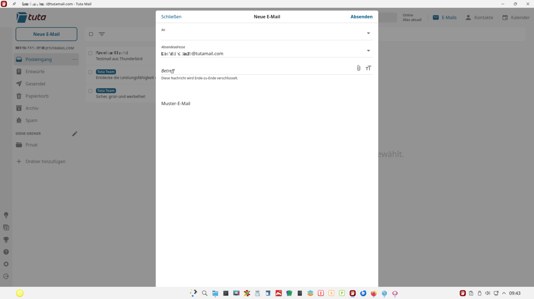Viewport: 534px width, 299px height.
Task: Click the Spam folder bug icon
Action: (19, 120)
